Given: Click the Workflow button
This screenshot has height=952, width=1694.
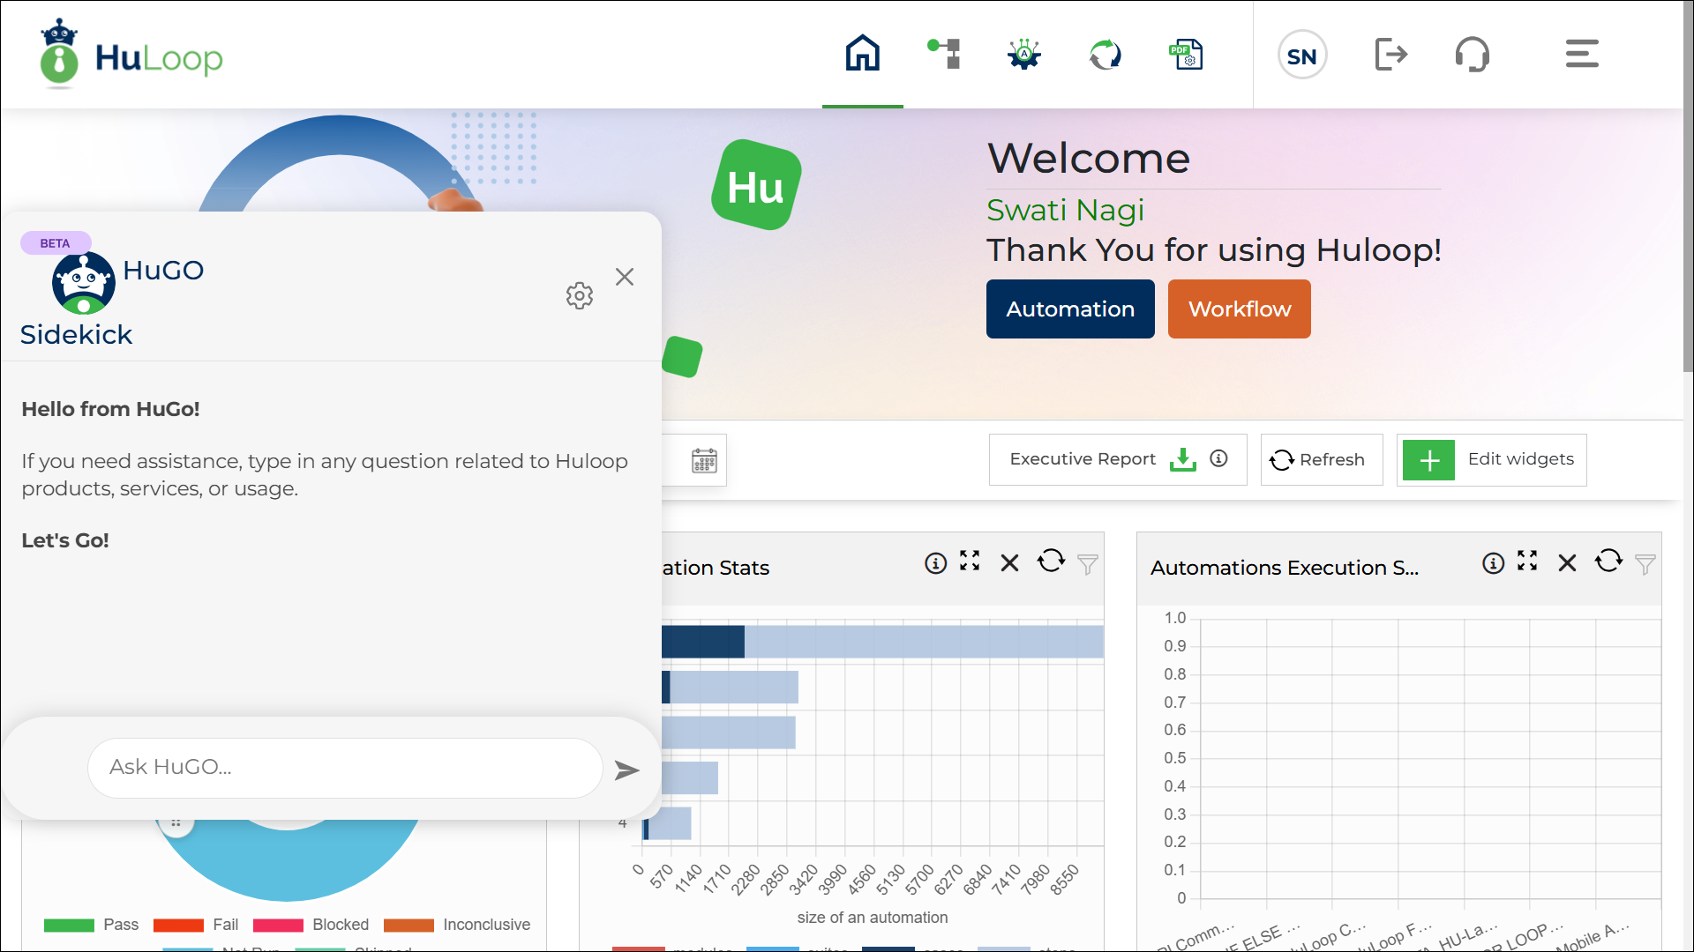Looking at the screenshot, I should point(1239,309).
